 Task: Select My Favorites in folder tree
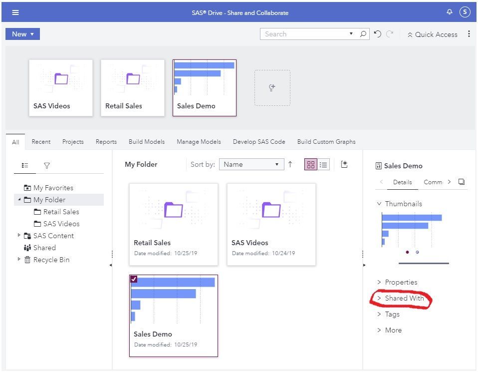(x=53, y=188)
